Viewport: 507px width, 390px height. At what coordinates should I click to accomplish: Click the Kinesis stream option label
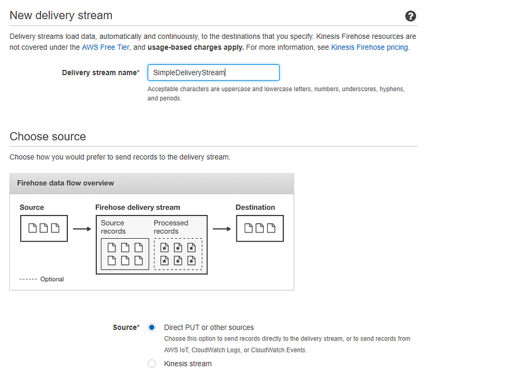click(188, 364)
